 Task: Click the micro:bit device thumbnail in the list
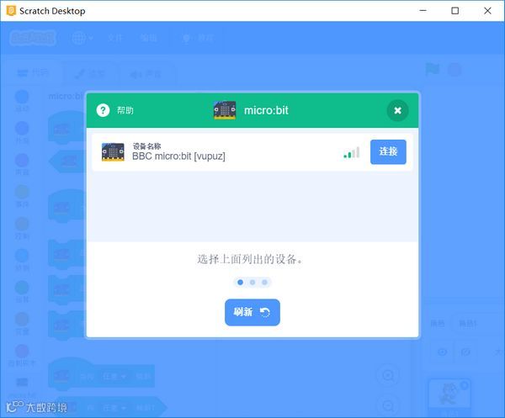coord(113,152)
